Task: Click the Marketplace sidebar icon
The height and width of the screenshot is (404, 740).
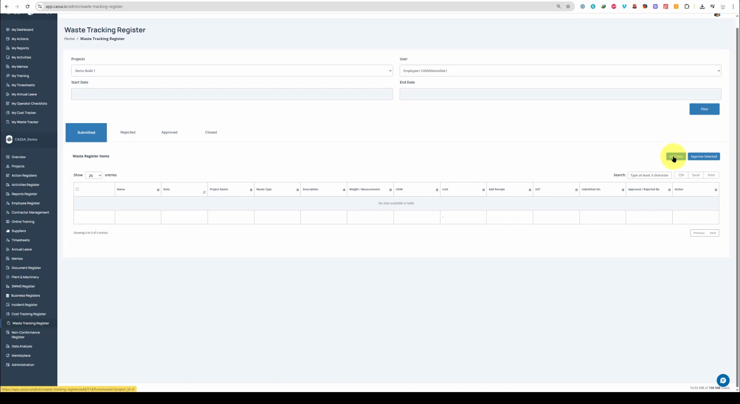Action: click(x=8, y=355)
